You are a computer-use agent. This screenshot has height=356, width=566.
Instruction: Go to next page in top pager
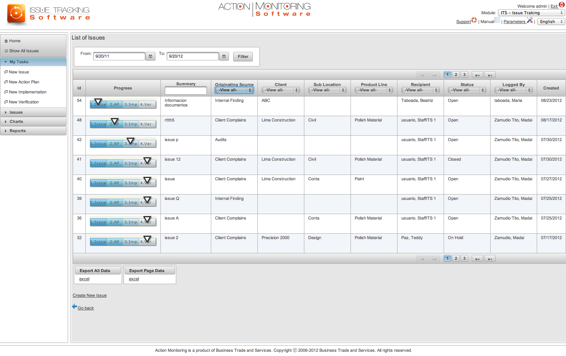[477, 75]
